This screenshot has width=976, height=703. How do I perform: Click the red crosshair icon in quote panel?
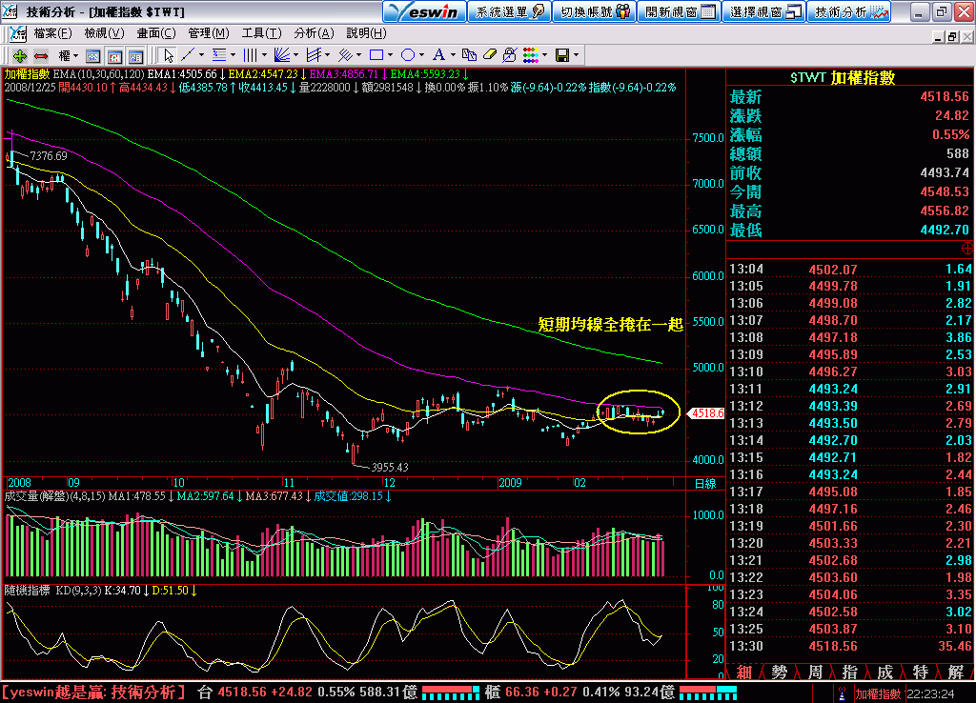point(967,249)
